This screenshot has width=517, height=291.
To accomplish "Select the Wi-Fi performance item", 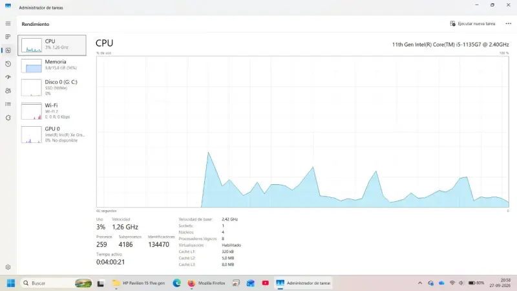I will (x=52, y=111).
